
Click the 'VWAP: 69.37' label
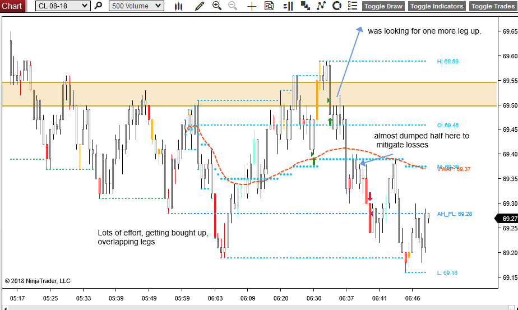coord(454,169)
